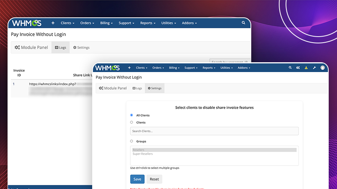Click the search magnifier in the front window
337x189 pixels.
coord(290,68)
